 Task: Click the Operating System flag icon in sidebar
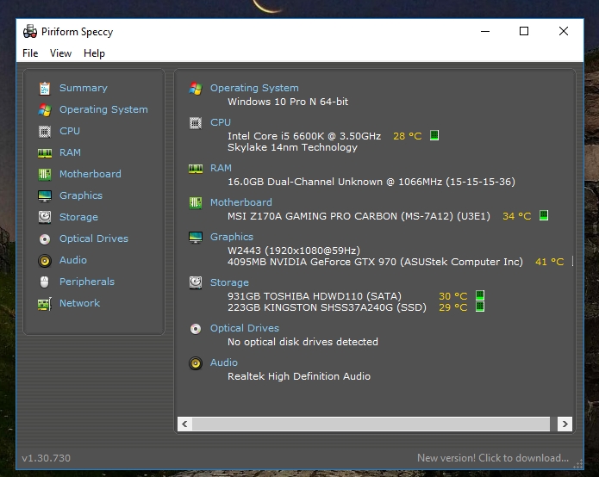[45, 110]
